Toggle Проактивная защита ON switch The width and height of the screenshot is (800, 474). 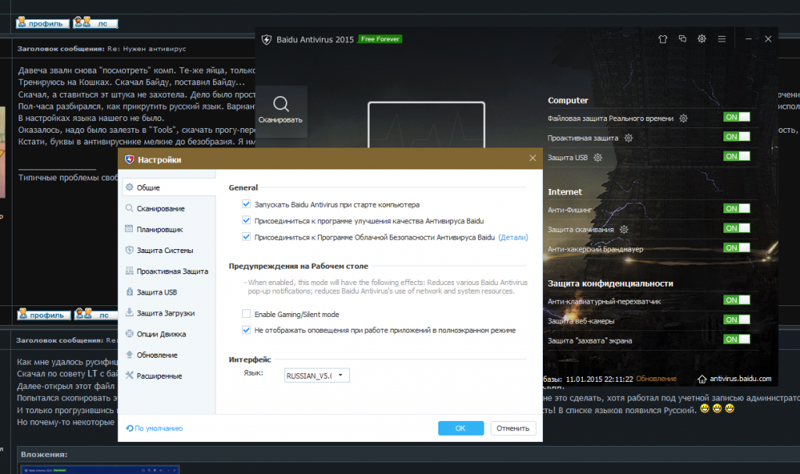click(x=737, y=137)
